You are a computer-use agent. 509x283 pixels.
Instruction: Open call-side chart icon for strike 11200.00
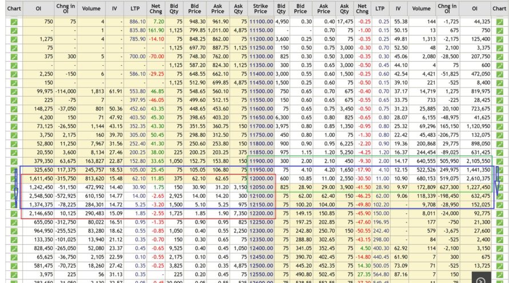14,39
